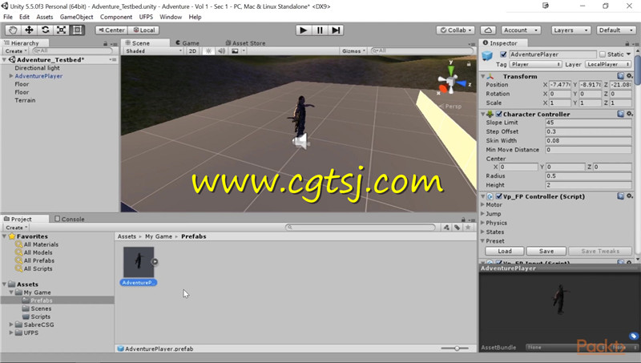Click Character Controller help book icon
This screenshot has height=363, width=641.
tap(620, 114)
